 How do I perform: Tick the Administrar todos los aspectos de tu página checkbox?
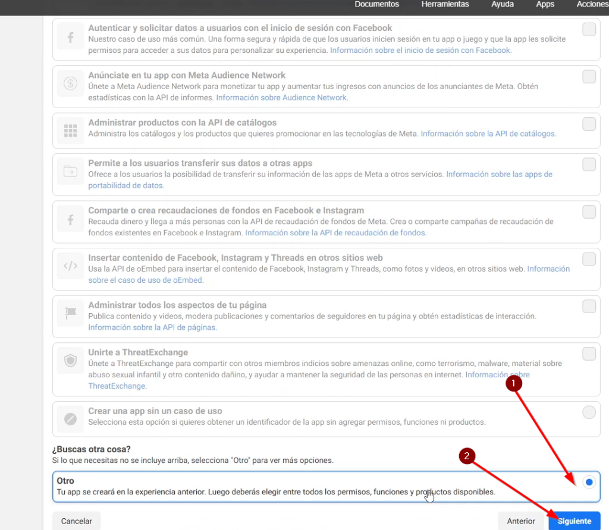589,307
